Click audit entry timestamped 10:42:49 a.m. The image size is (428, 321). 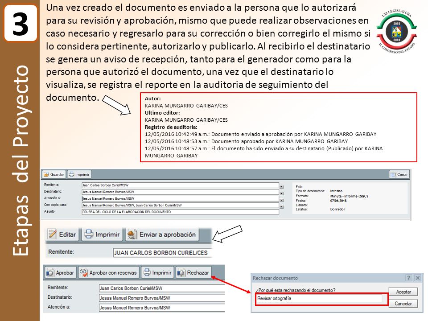point(260,134)
